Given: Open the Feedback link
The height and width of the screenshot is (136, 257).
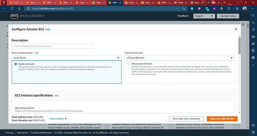Looking at the screenshot, I should click(183, 16).
